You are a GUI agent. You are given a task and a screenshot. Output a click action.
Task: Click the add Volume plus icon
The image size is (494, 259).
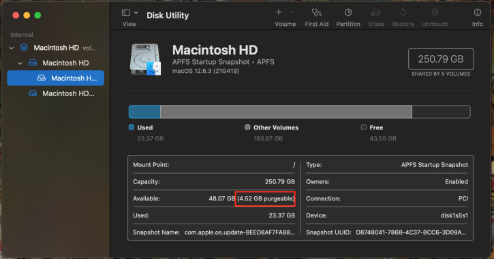(279, 12)
